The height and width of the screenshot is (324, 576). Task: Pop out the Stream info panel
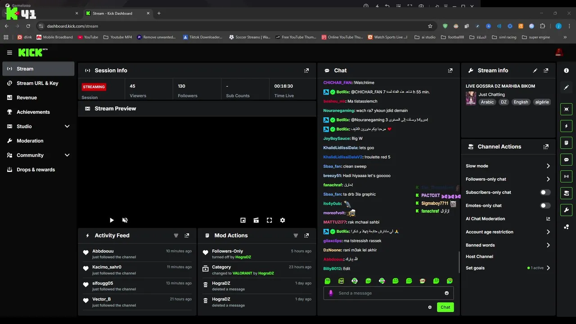point(546,71)
